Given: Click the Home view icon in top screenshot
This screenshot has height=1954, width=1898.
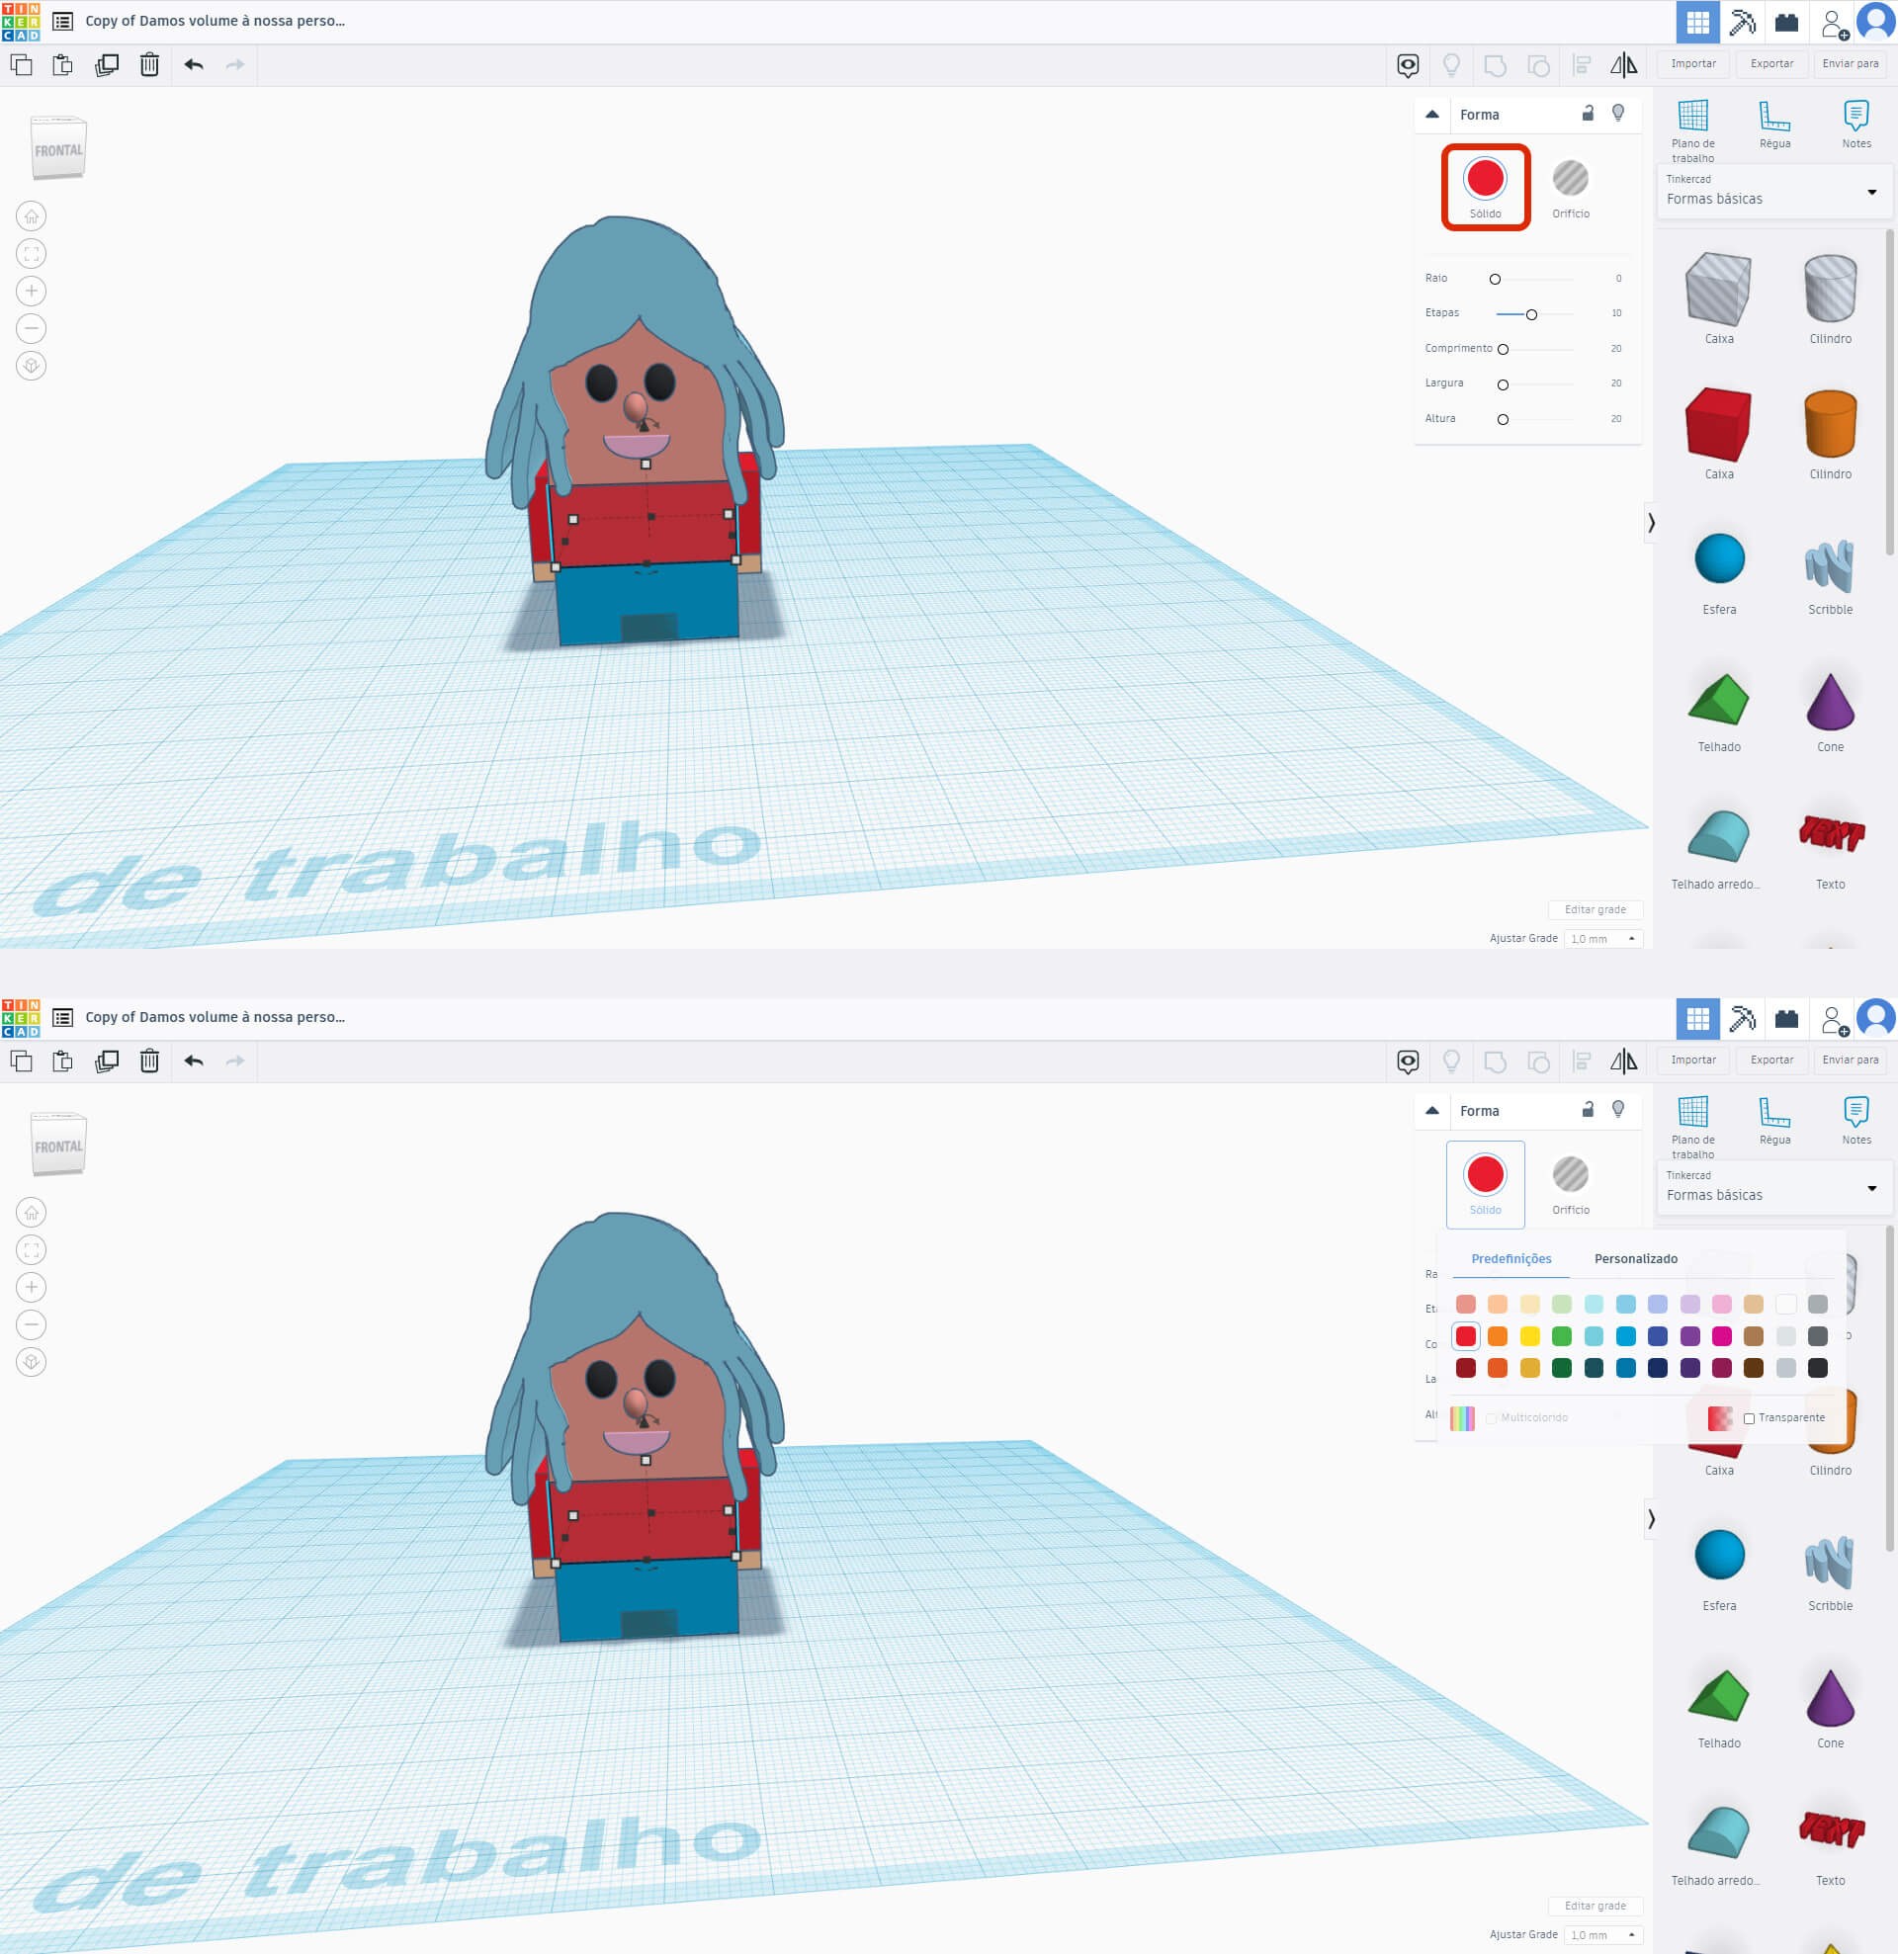Looking at the screenshot, I should pos(32,216).
